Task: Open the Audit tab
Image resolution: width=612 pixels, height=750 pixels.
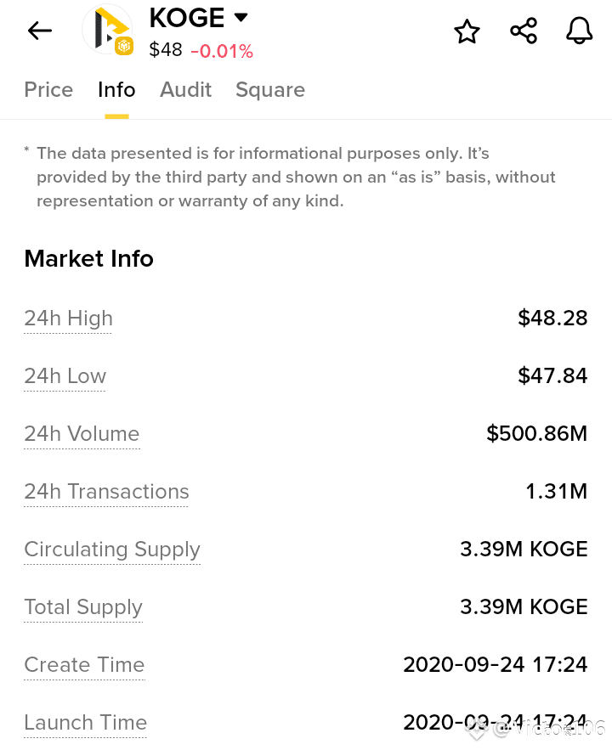Action: tap(185, 89)
